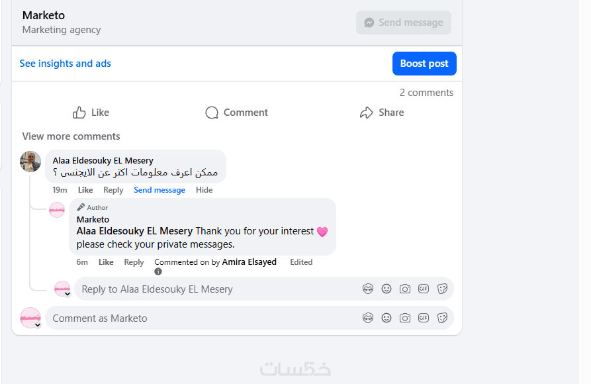Open identity switcher beside the reply box
The width and height of the screenshot is (591, 384).
68,294
